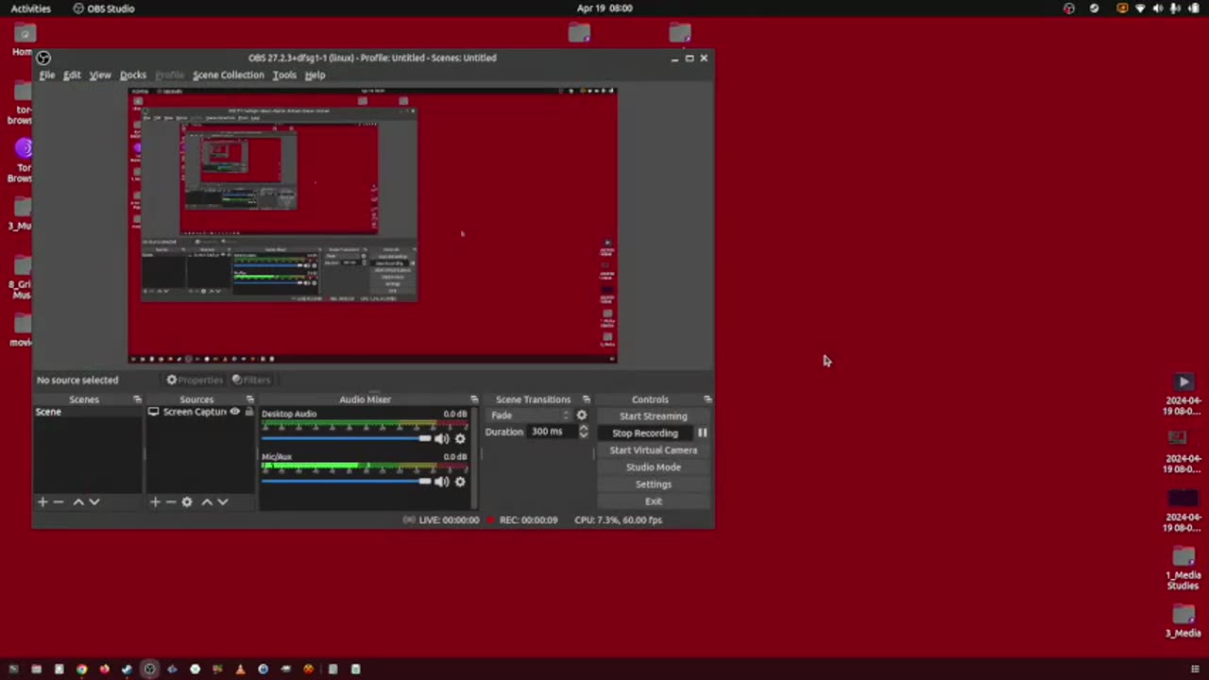1209x680 pixels.
Task: Open VLC media player from the dock
Action: coord(240,669)
